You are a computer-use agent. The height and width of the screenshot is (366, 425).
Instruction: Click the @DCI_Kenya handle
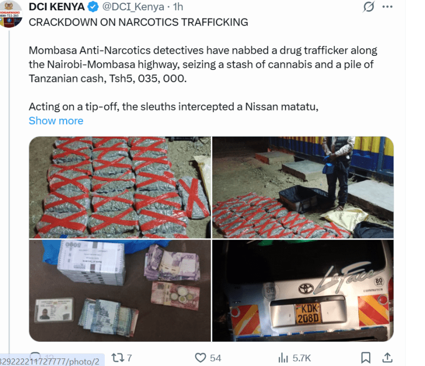pos(133,7)
